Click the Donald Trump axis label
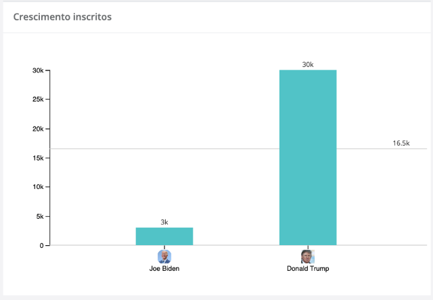This screenshot has height=300, width=433. click(308, 268)
